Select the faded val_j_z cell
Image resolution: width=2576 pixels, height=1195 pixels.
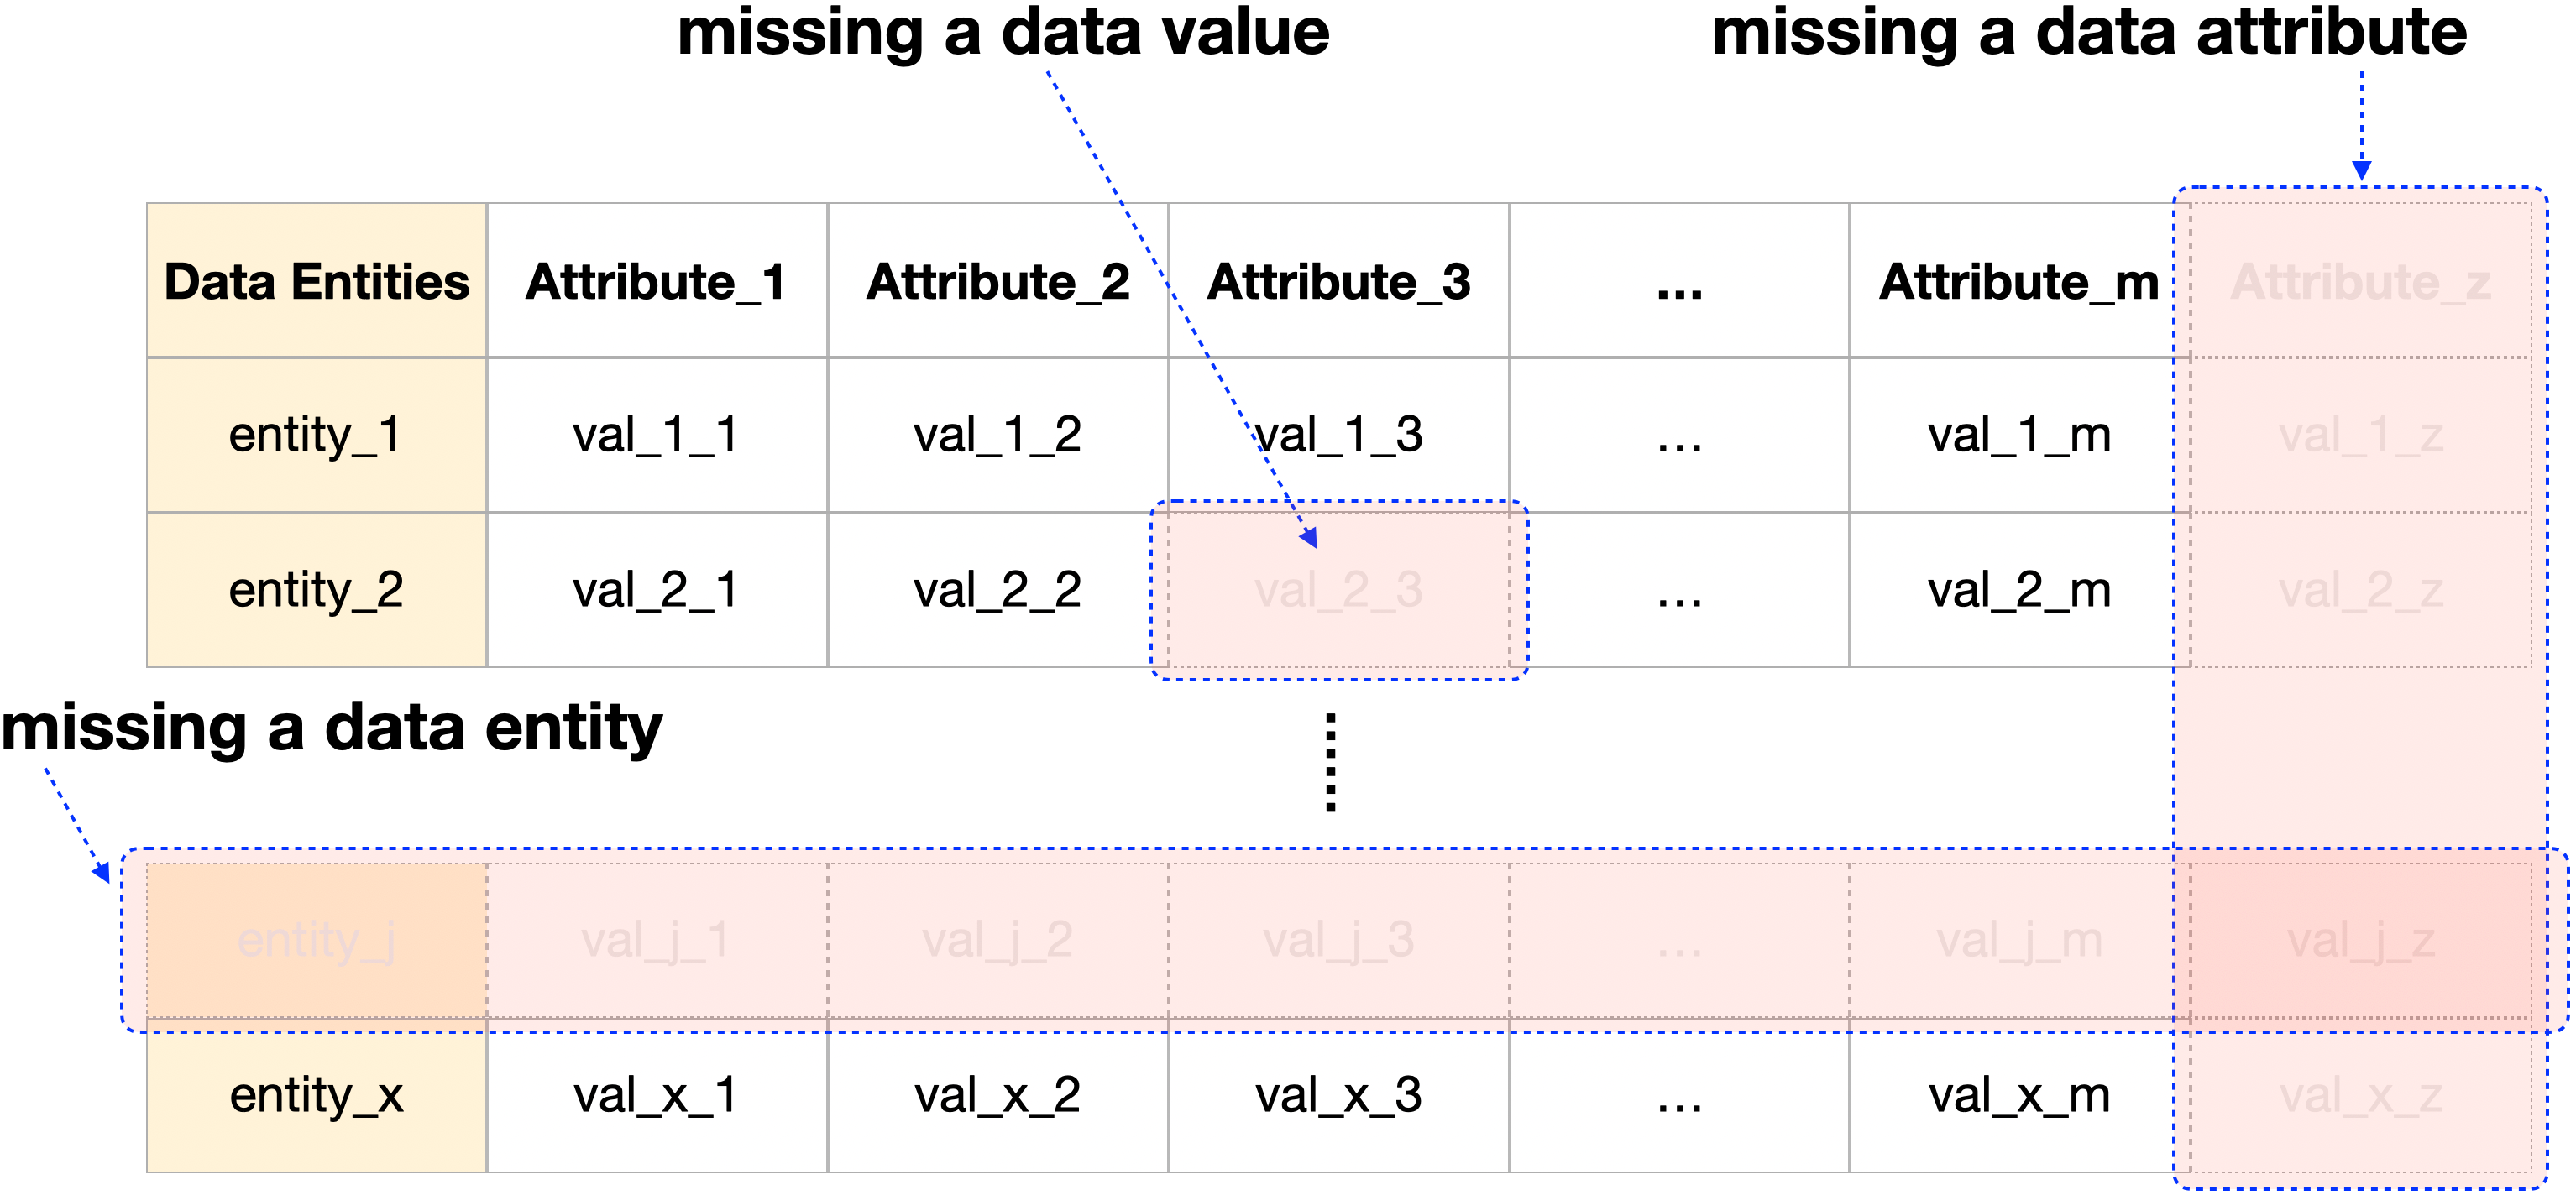(2360, 940)
